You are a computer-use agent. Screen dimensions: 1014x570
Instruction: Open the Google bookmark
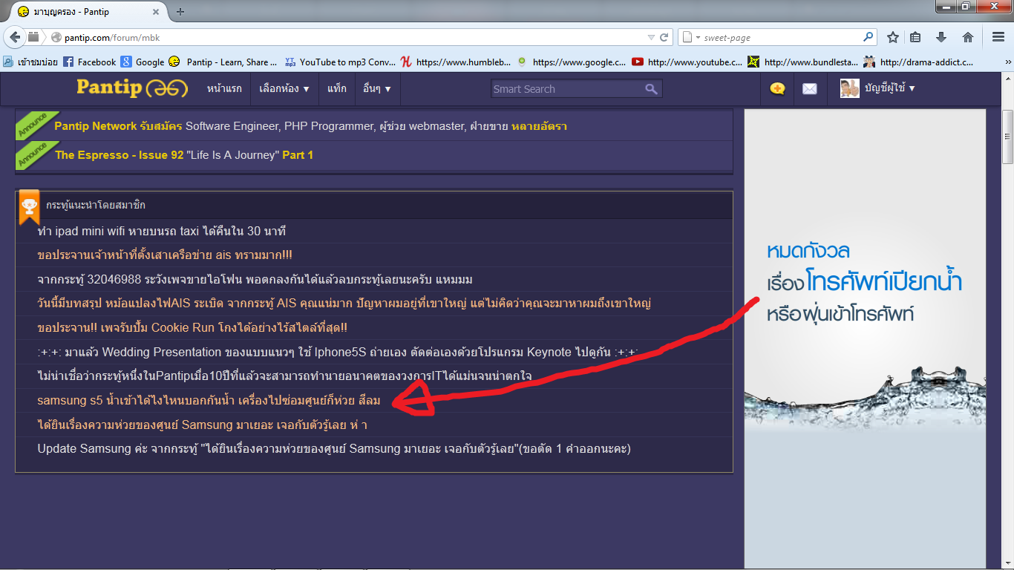[143, 62]
